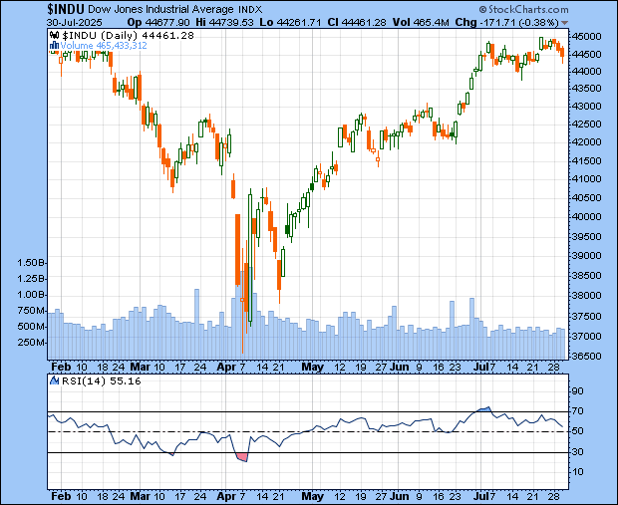Click the down triangle after the Chg value
The width and height of the screenshot is (618, 505).
564,23
